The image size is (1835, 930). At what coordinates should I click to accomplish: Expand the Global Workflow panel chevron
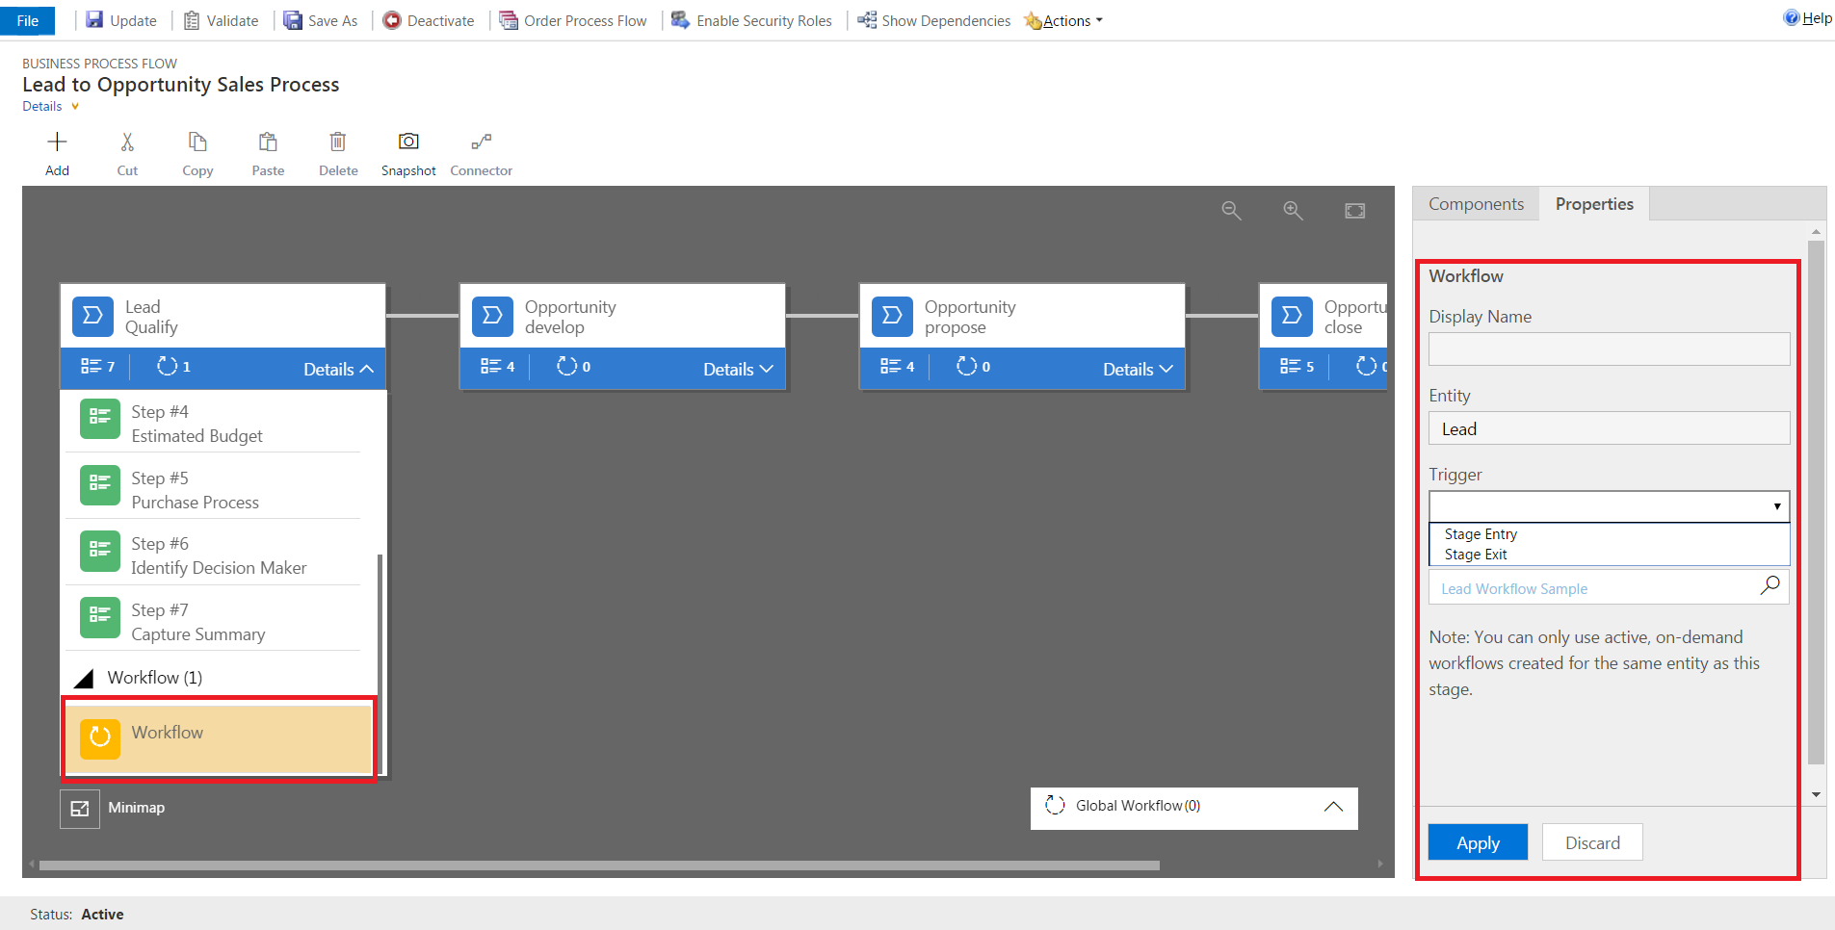pyautogui.click(x=1333, y=807)
